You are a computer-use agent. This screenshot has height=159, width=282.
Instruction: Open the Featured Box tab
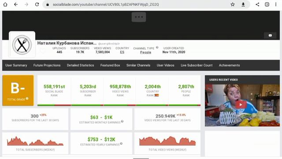click(x=110, y=65)
